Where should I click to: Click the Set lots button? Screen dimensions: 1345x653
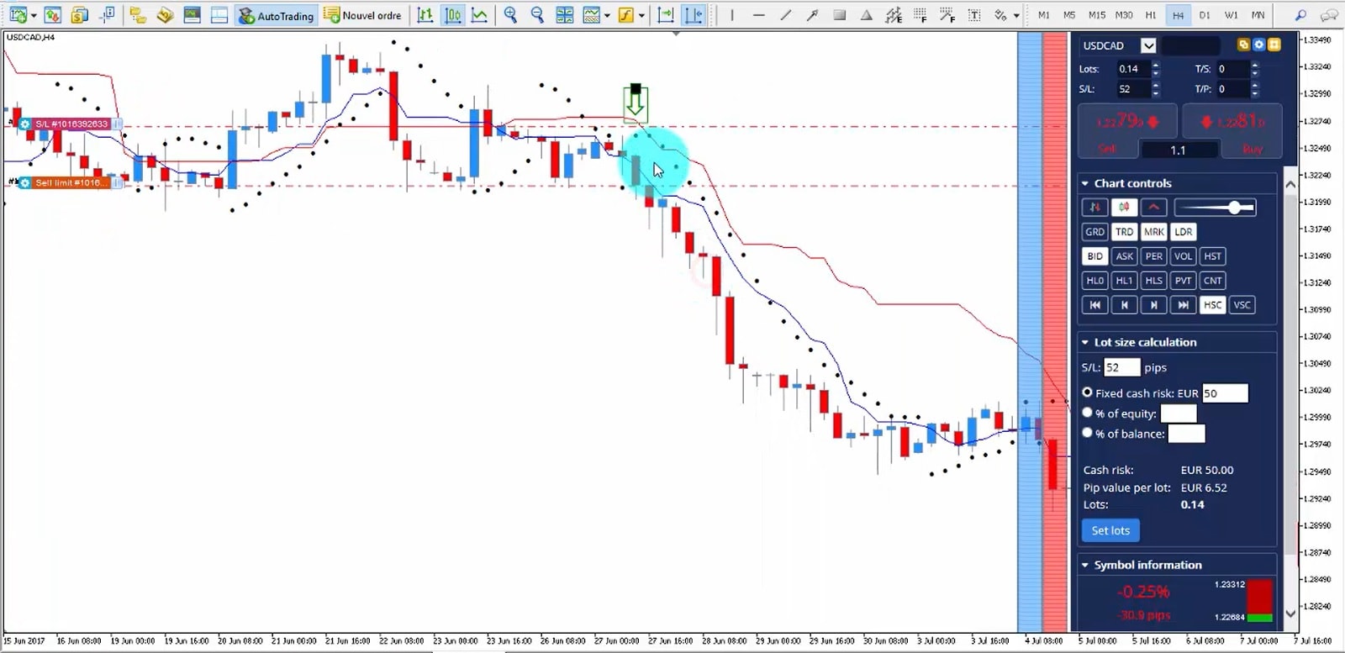1110,530
